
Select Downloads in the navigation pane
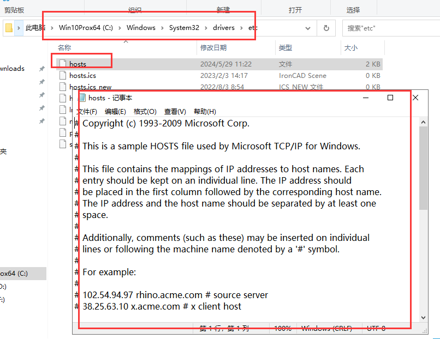12,69
